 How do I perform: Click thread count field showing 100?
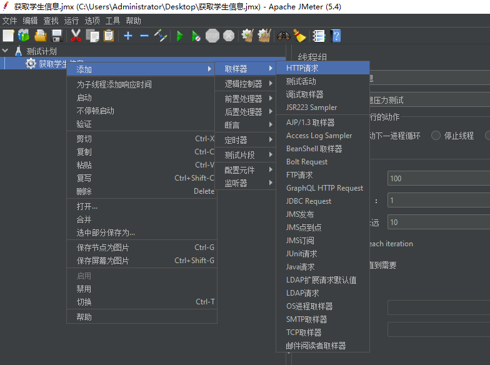coord(439,179)
